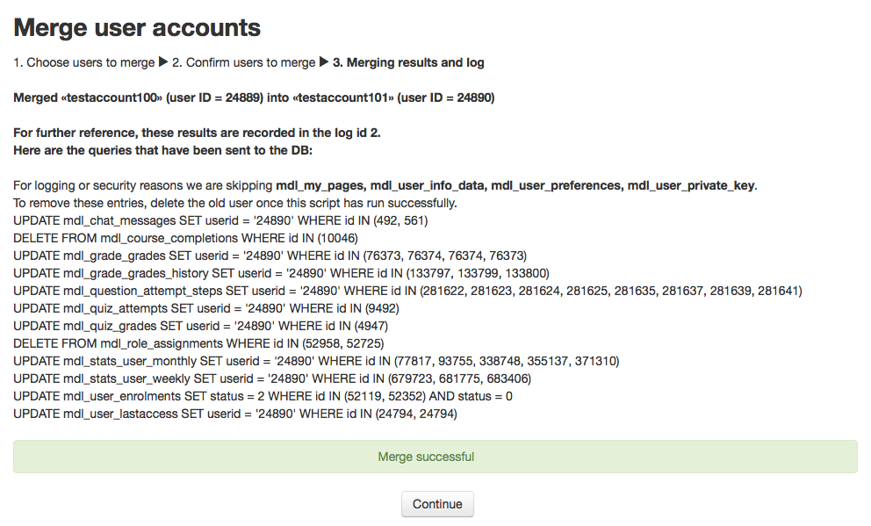Click the DELETE FROM mdl_role_assignments query line
This screenshot has width=871, height=526.
(198, 344)
